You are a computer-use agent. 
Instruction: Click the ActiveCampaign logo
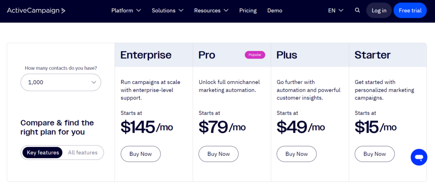click(x=36, y=11)
